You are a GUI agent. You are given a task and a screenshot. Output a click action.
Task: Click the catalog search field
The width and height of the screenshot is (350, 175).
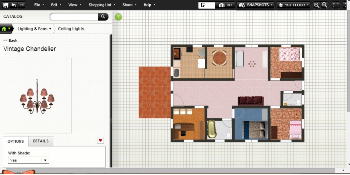click(74, 17)
